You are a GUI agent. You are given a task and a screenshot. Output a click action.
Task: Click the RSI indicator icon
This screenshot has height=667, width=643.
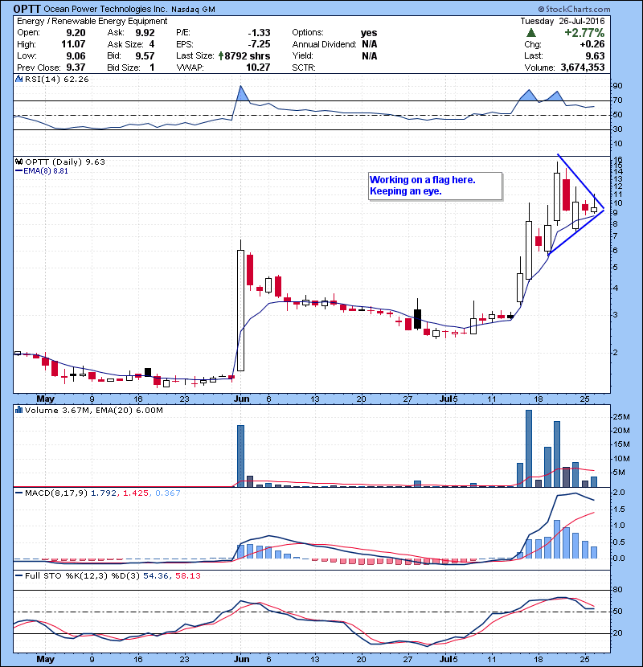(18, 79)
